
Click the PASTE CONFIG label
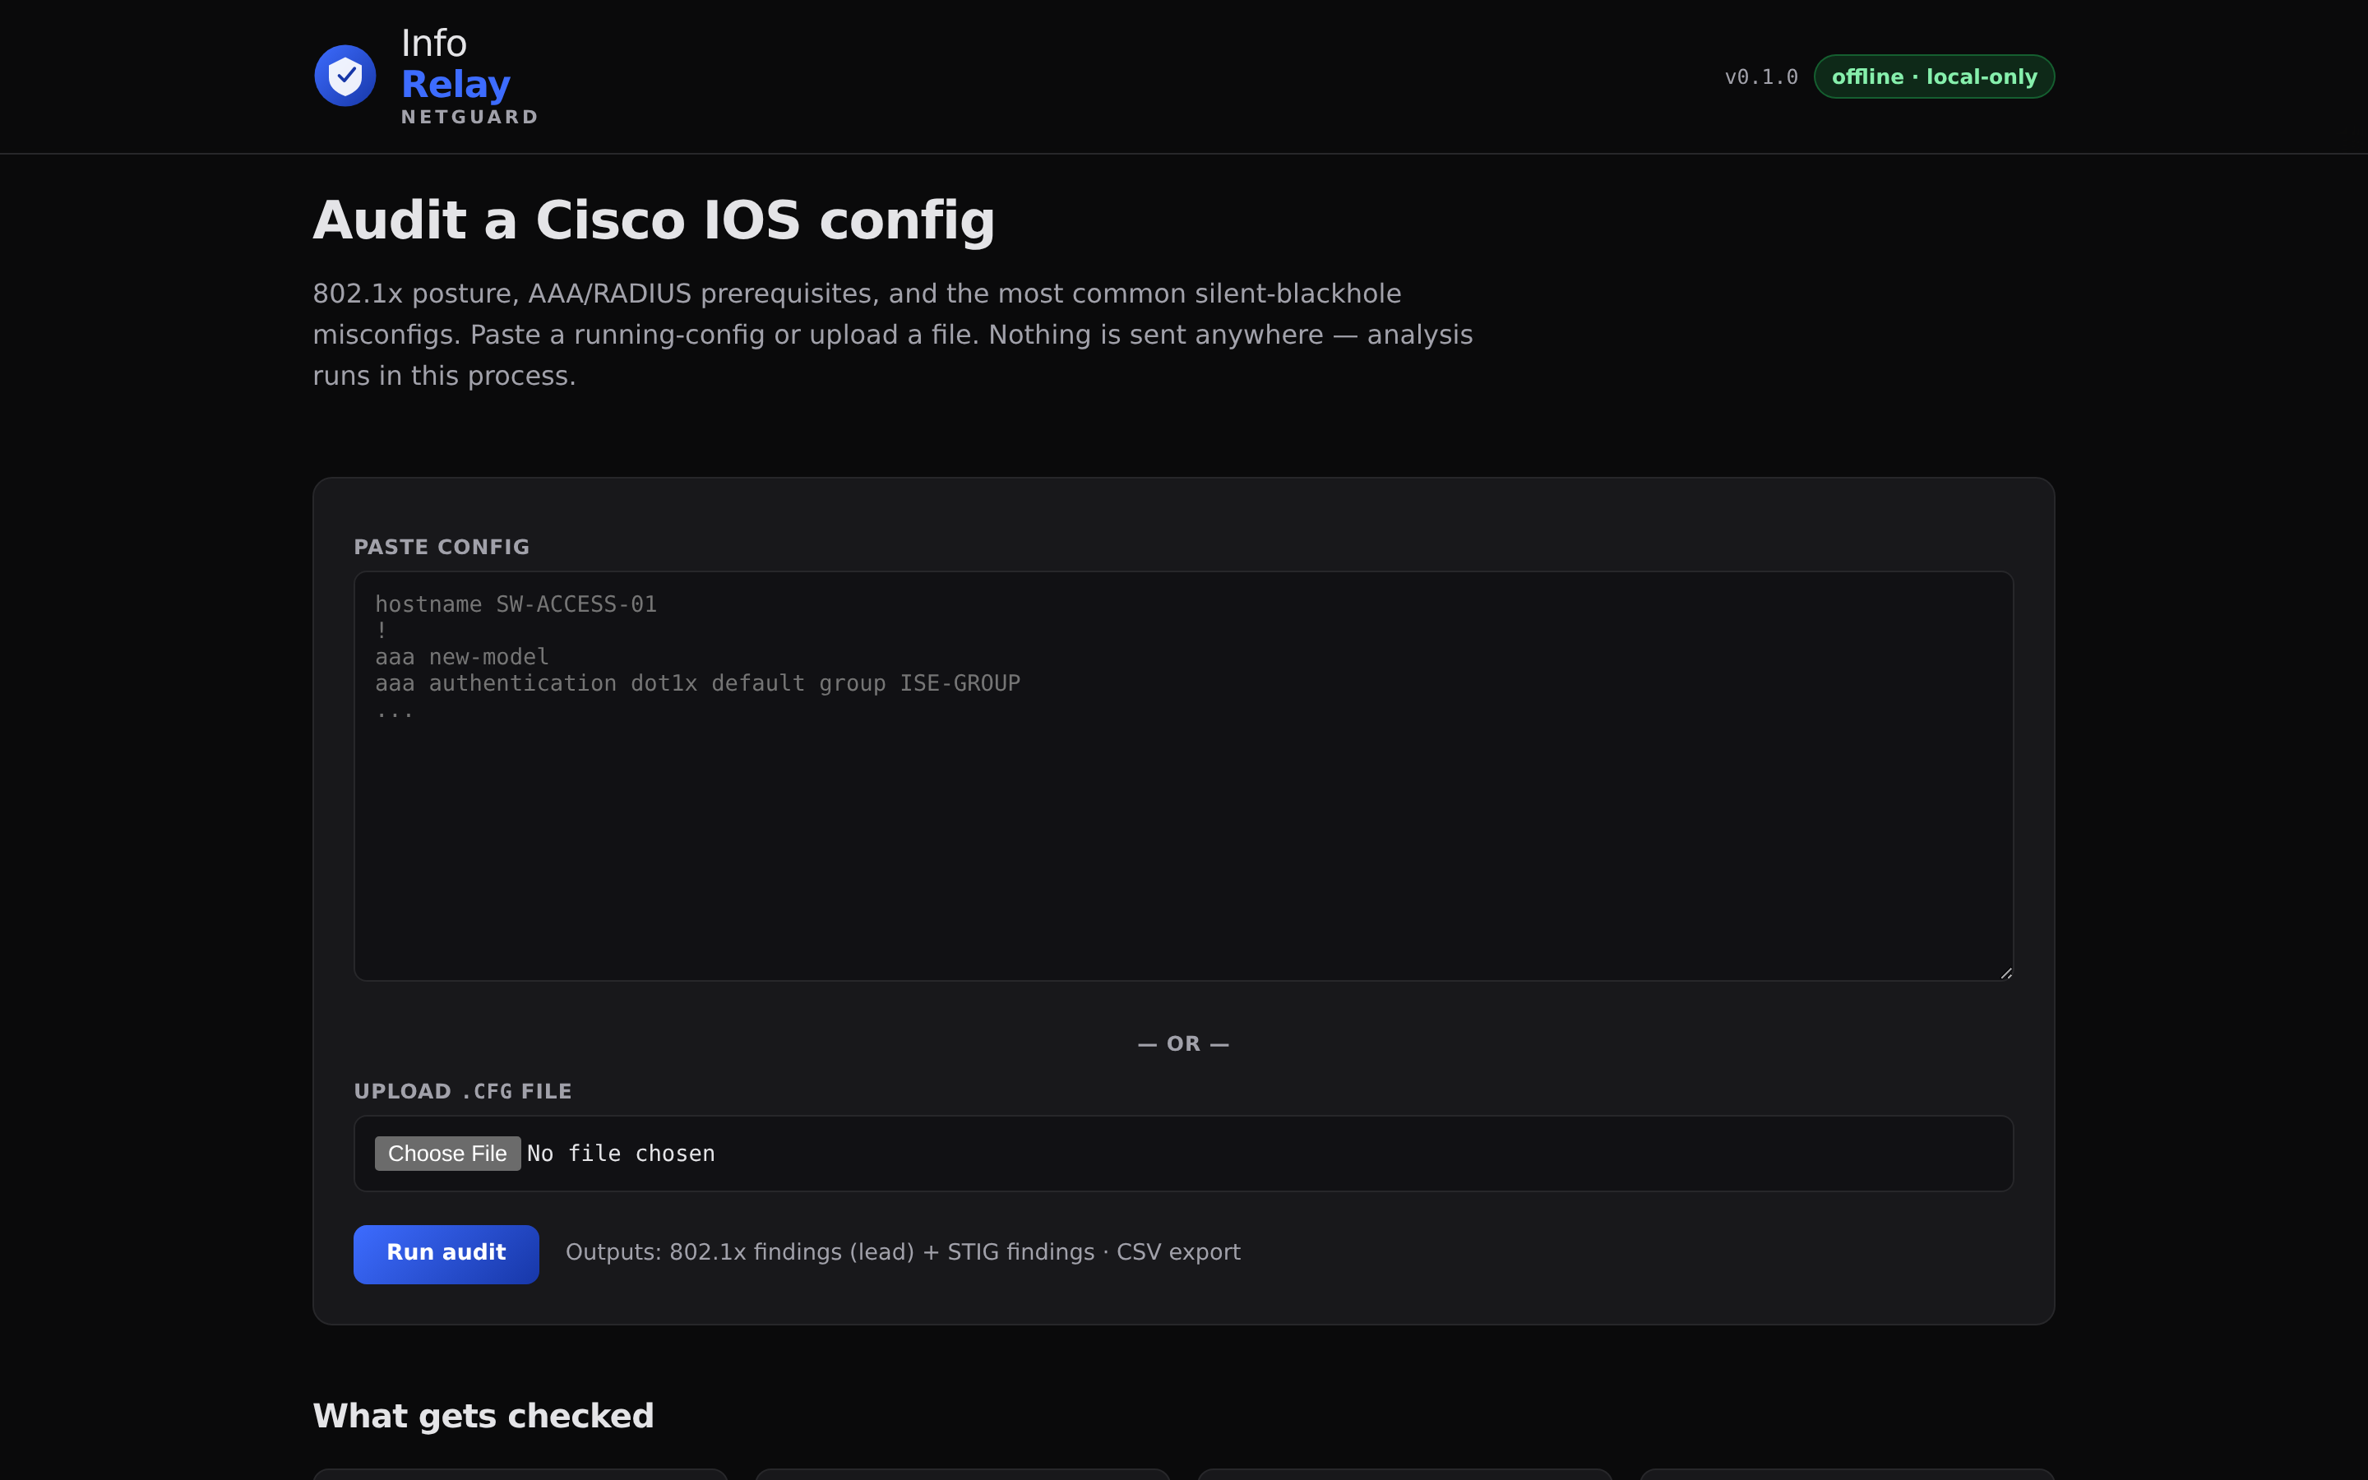point(442,547)
